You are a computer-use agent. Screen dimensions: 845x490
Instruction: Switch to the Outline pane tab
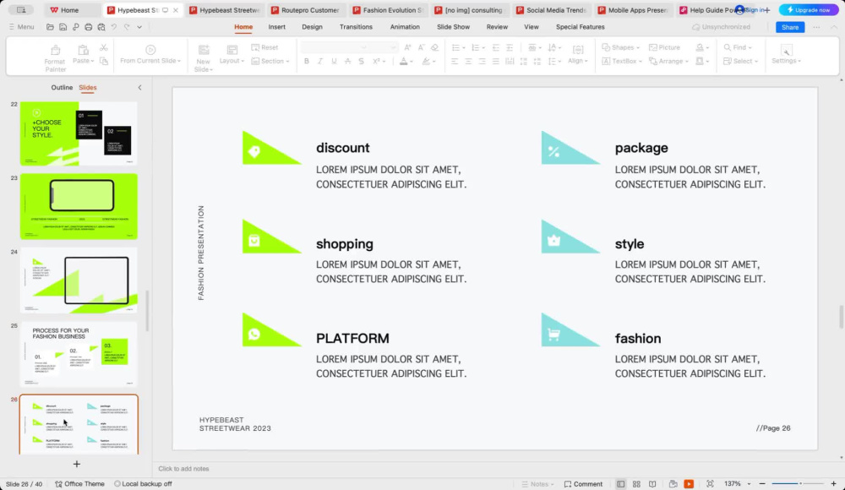(62, 87)
